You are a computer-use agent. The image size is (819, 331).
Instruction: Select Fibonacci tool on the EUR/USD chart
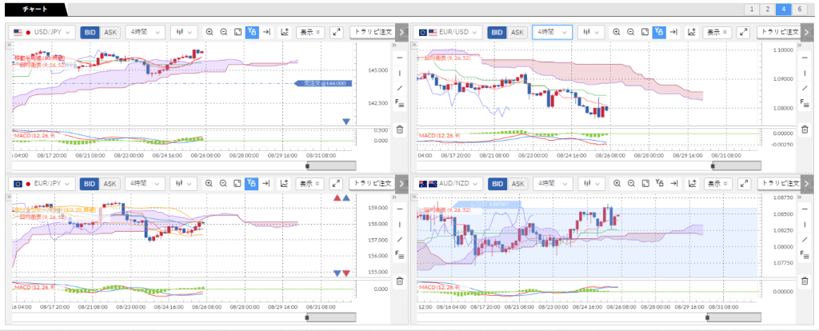tap(804, 103)
